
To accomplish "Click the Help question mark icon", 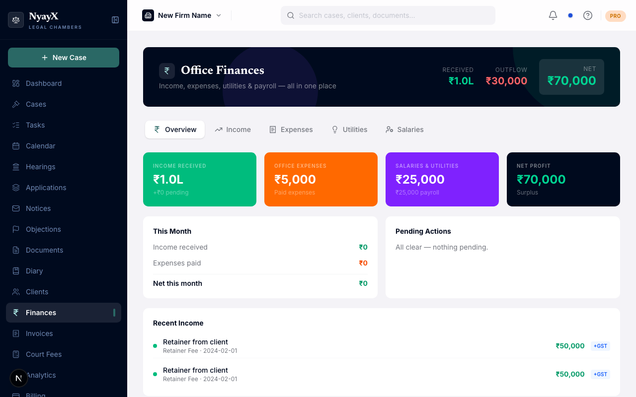I will 588,15.
